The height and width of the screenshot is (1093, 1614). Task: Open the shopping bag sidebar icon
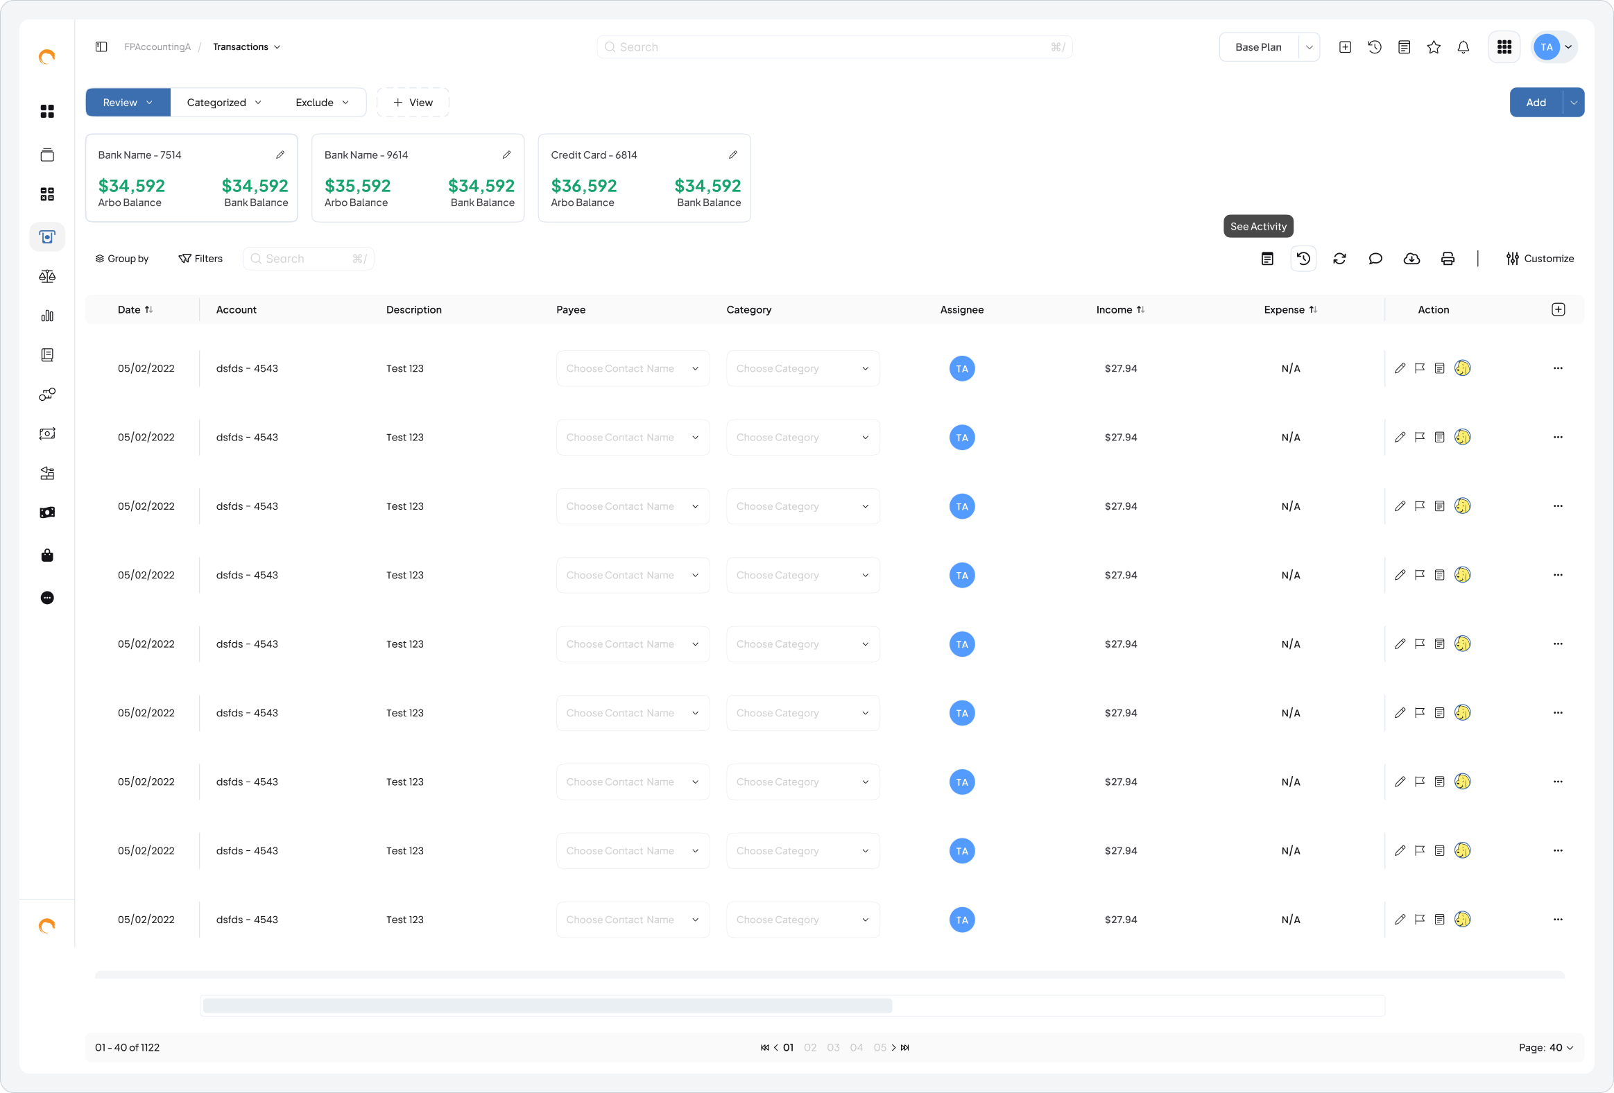pyautogui.click(x=47, y=555)
